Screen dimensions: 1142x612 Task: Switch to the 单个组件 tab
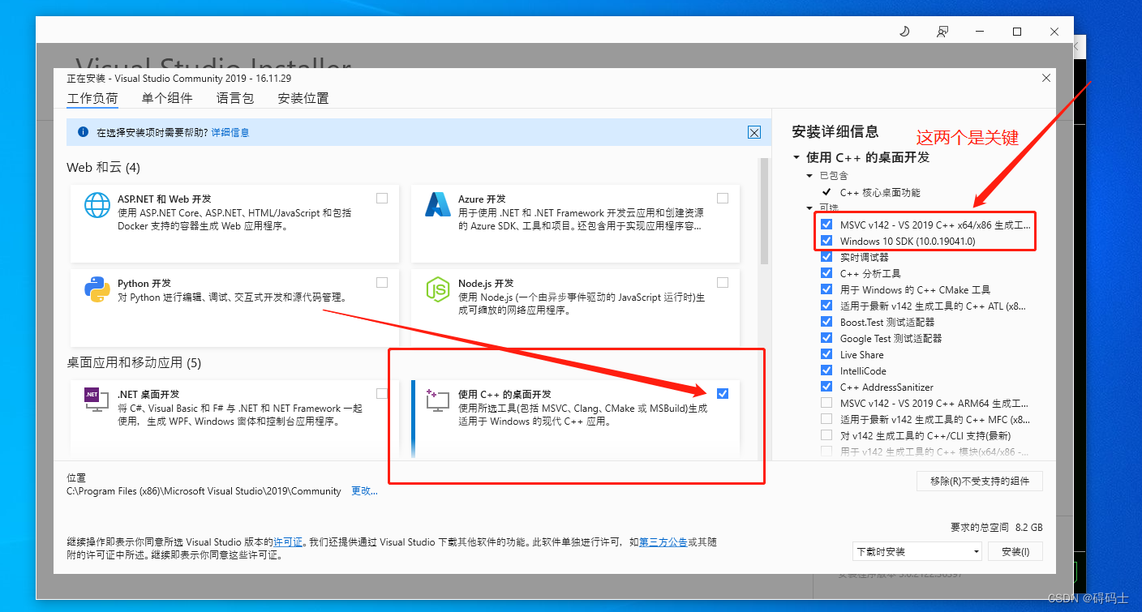point(167,98)
